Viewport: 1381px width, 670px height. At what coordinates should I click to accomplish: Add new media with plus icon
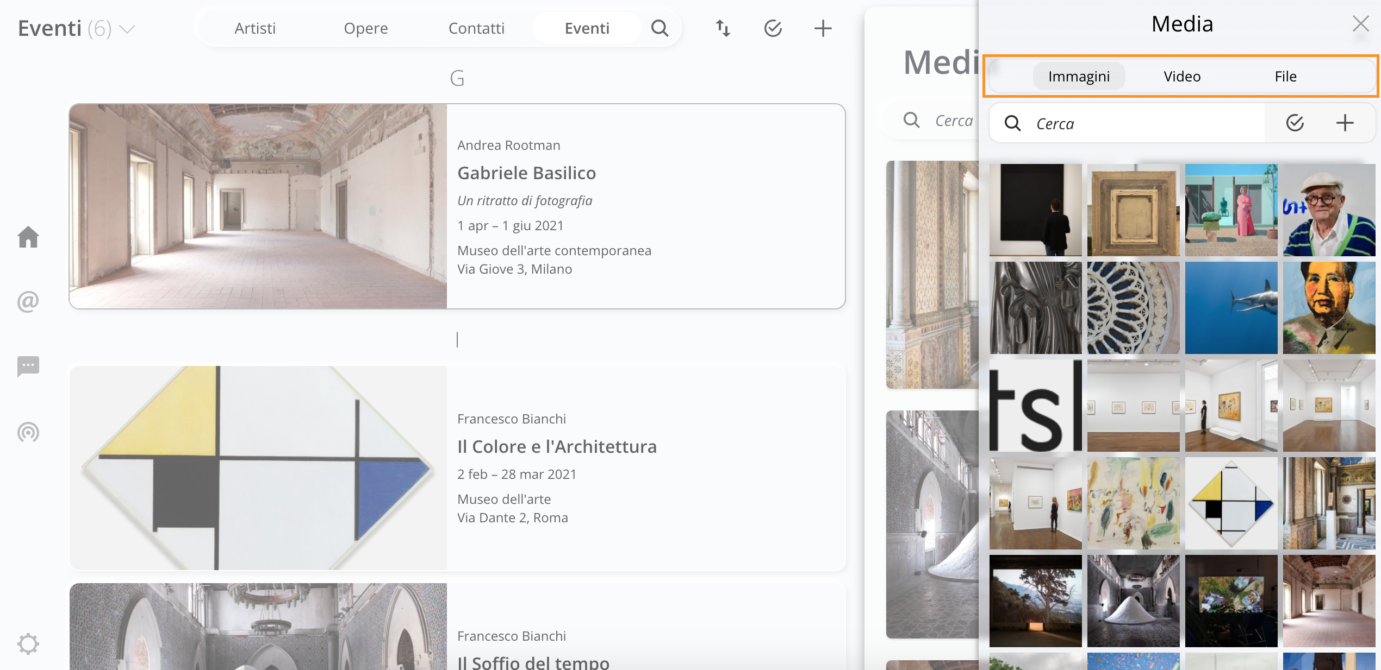[x=1345, y=123]
